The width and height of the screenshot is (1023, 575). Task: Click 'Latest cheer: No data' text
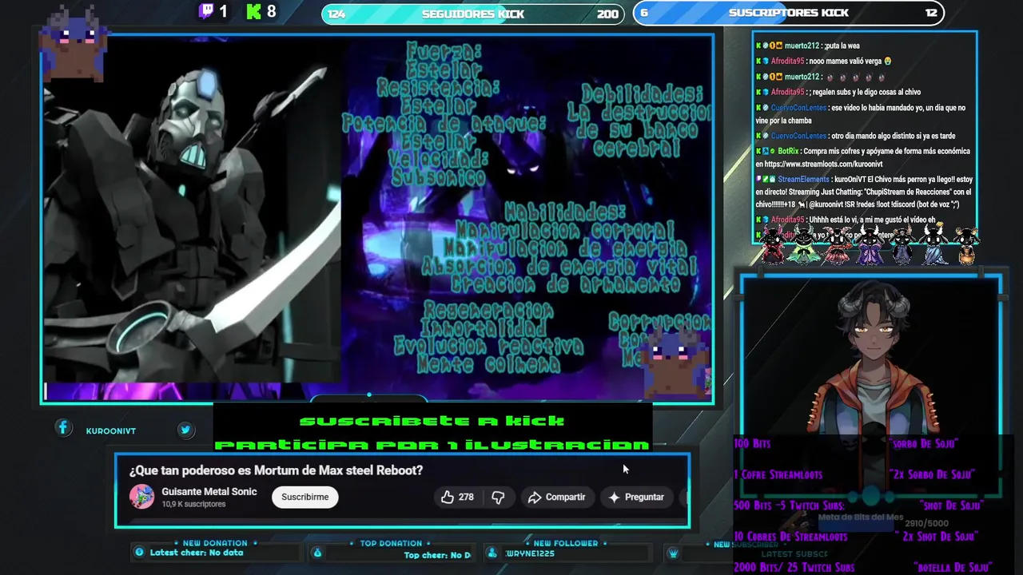point(197,553)
